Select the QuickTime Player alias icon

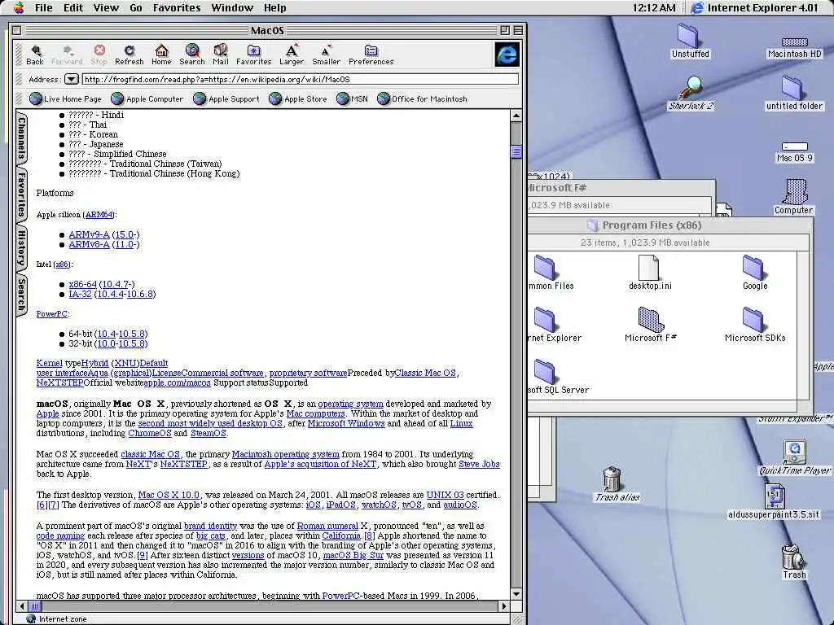pyautogui.click(x=794, y=457)
